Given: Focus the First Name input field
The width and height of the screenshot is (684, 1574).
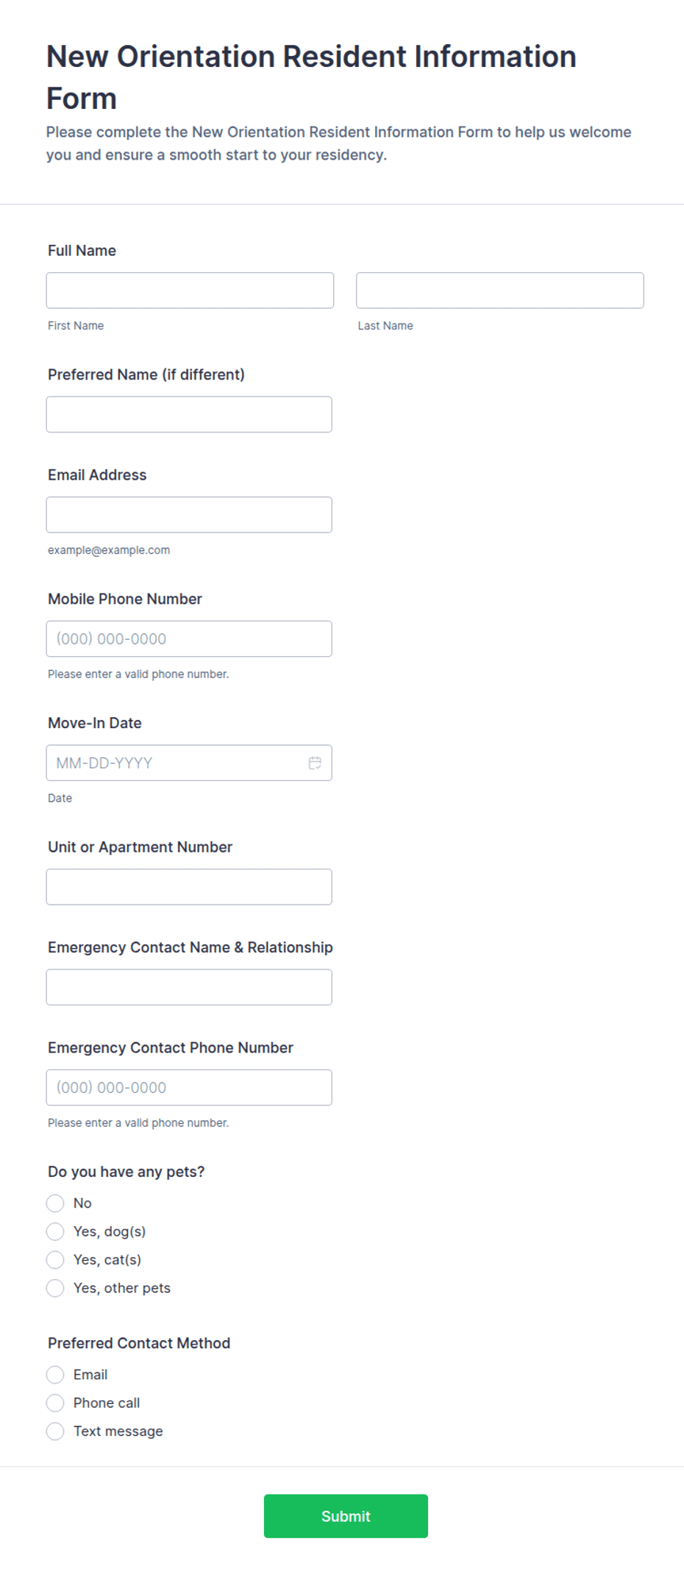Looking at the screenshot, I should point(190,291).
